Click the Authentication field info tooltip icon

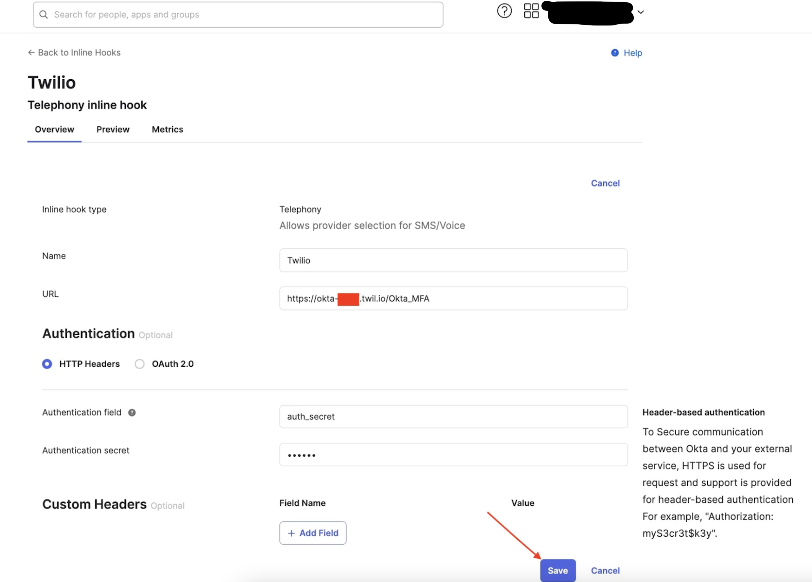pyautogui.click(x=132, y=413)
